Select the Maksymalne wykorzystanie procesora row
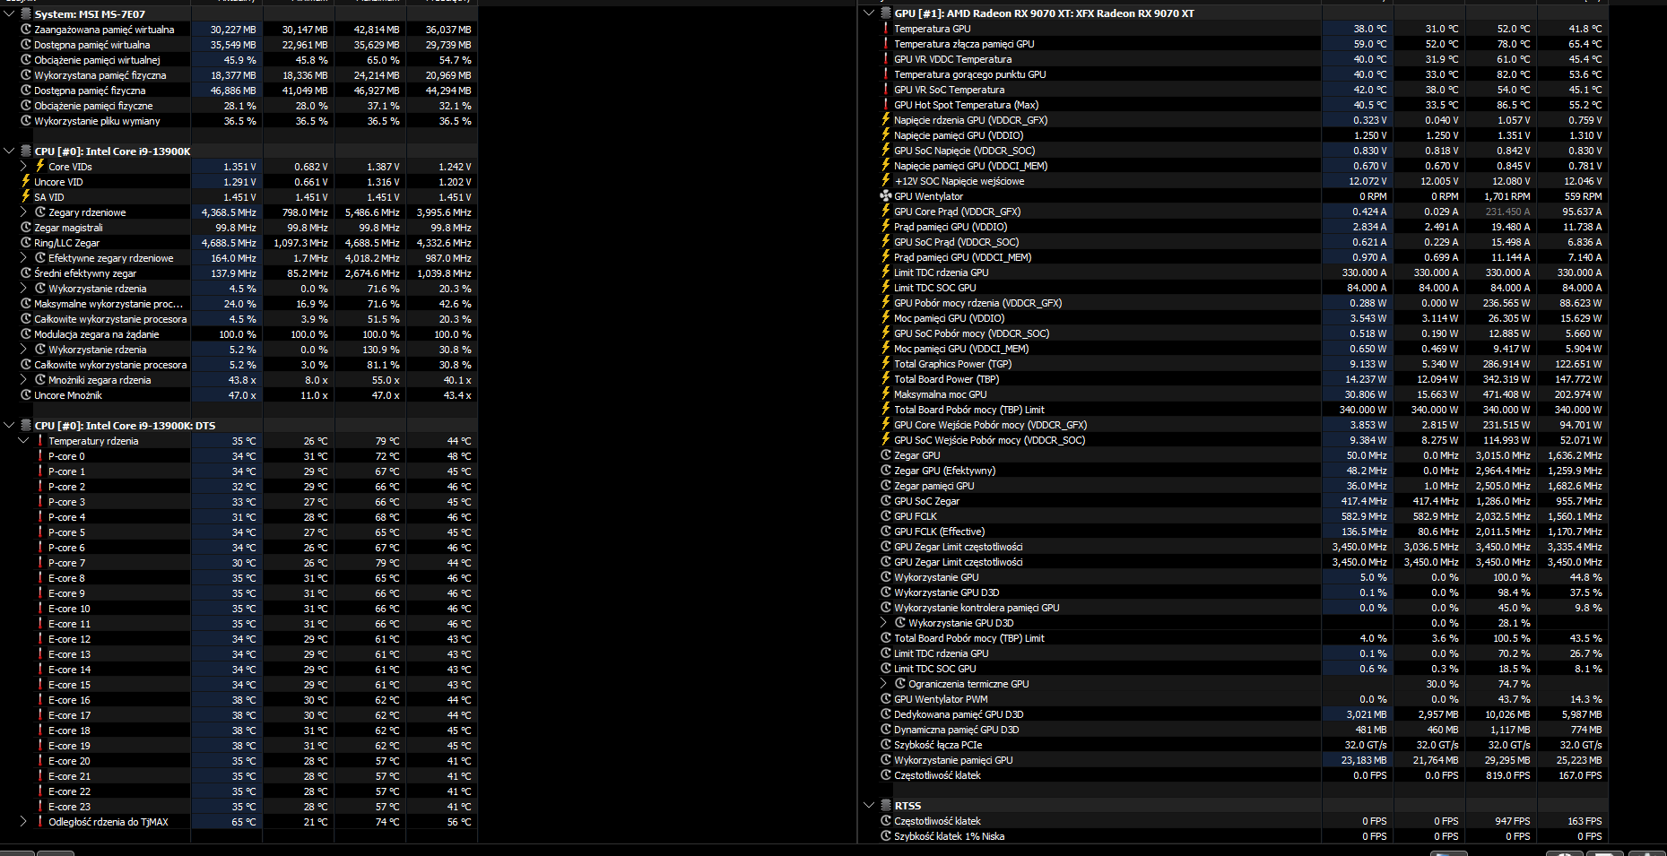The image size is (1667, 856). click(x=239, y=304)
